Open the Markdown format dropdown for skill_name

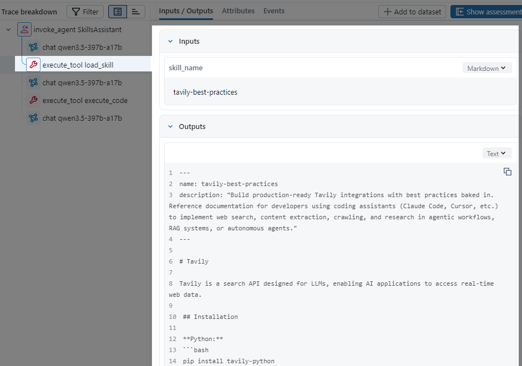point(487,68)
